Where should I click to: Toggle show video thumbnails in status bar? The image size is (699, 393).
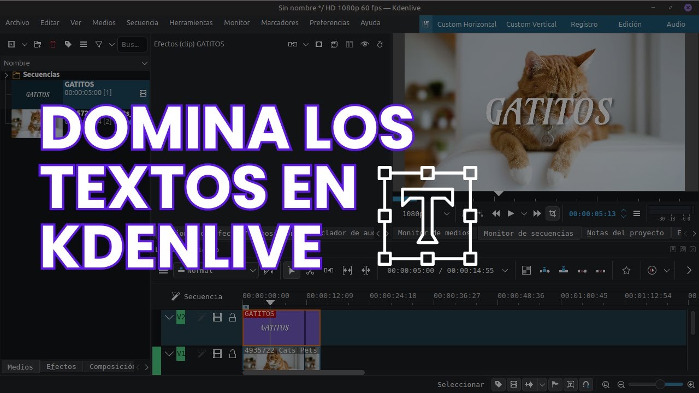click(513, 385)
